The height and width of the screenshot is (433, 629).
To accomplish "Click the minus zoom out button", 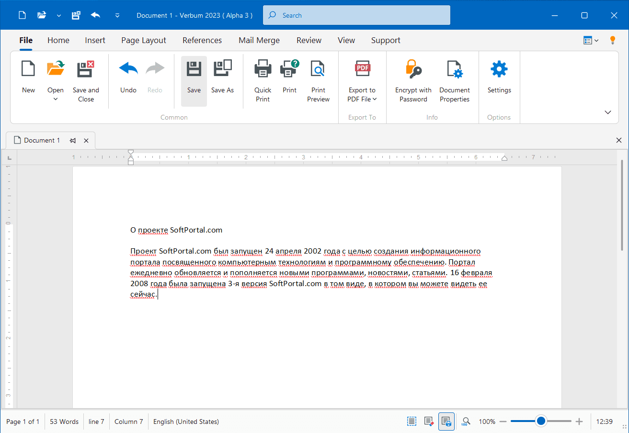I will click(503, 422).
